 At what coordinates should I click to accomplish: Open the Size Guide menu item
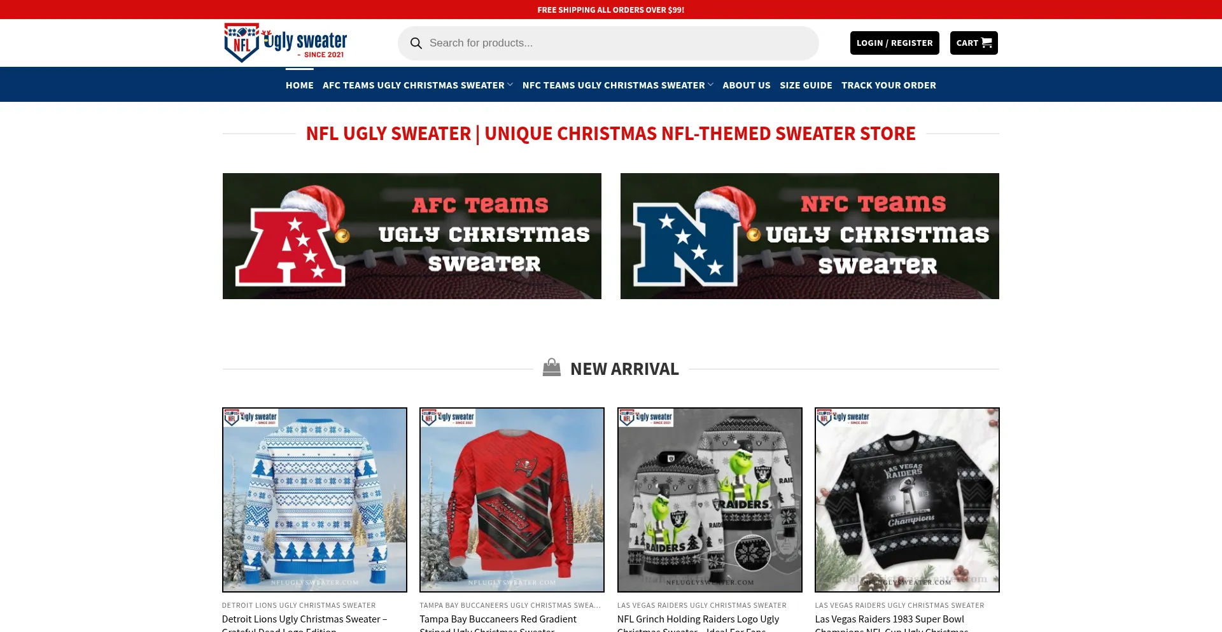806,85
